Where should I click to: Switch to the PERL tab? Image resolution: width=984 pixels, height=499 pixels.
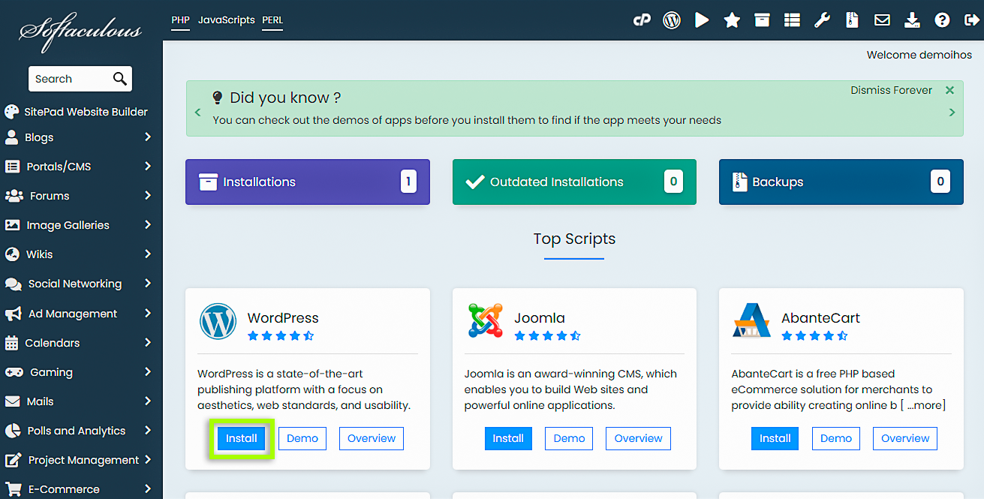coord(272,20)
